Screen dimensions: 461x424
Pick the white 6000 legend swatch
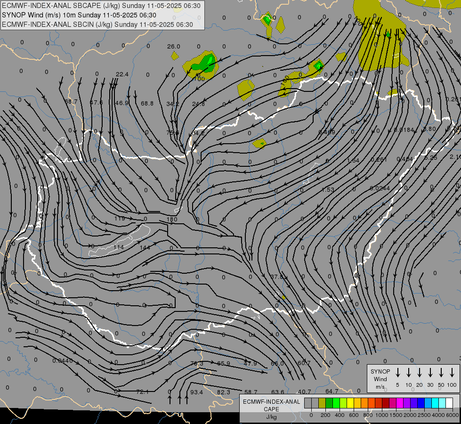[x=449, y=403]
